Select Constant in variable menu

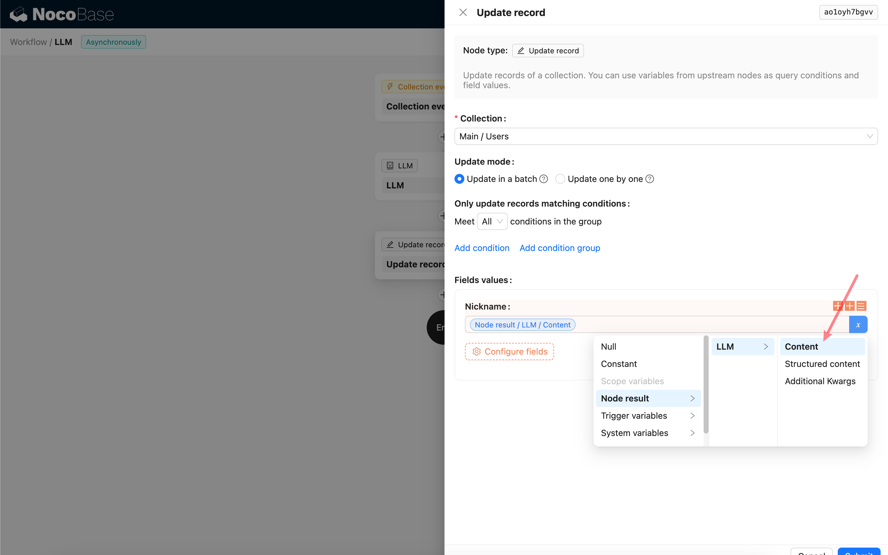click(x=619, y=364)
